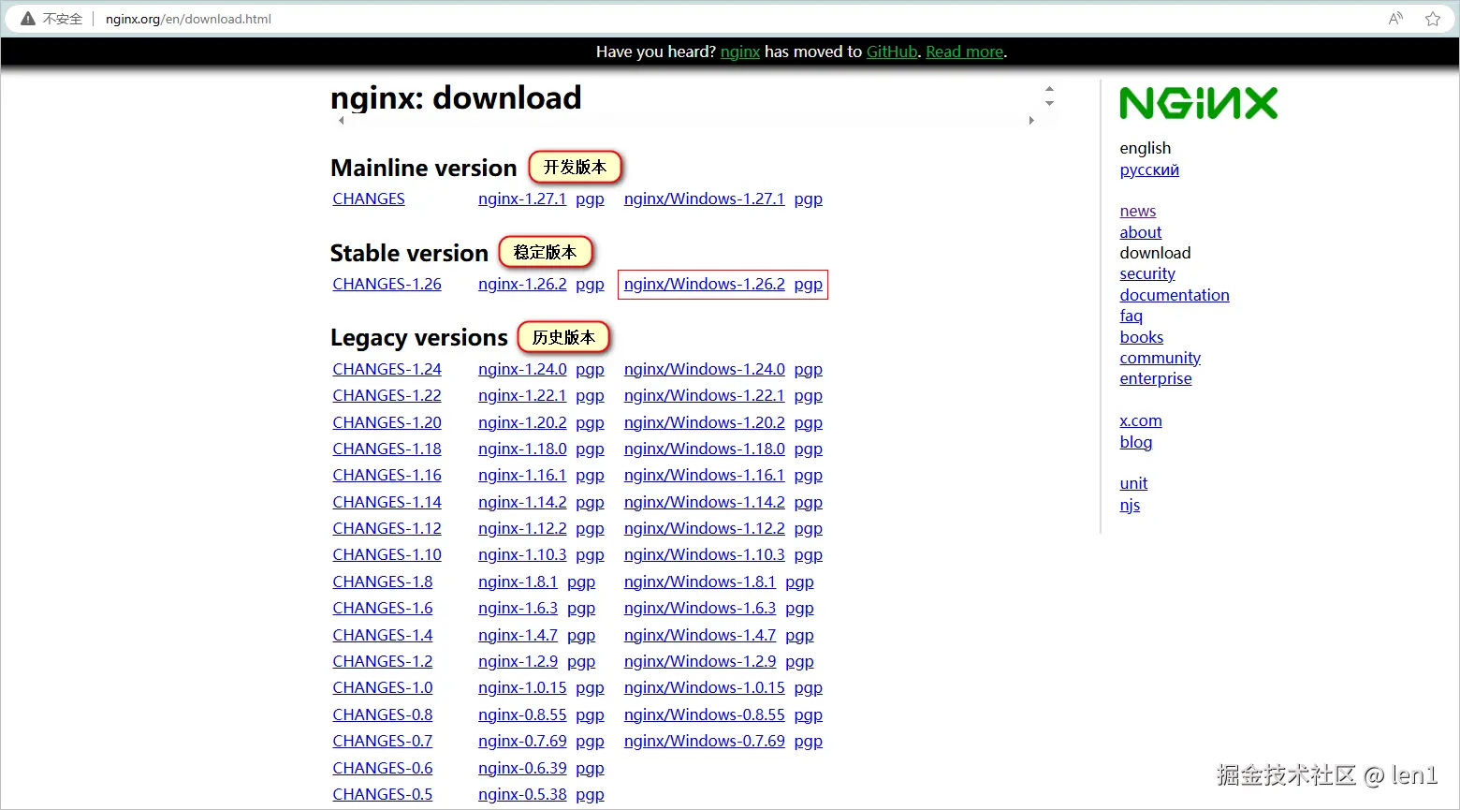The width and height of the screenshot is (1460, 810).
Task: Open the mainline CHANGES link
Action: 369,199
